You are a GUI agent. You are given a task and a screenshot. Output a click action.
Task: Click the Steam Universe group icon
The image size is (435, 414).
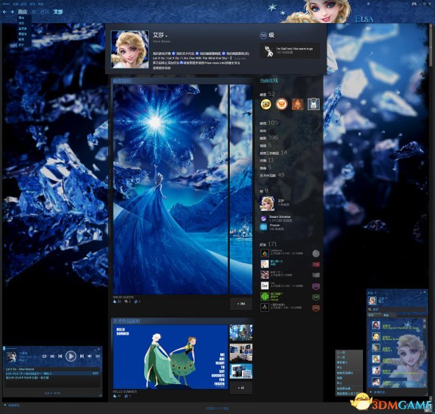tap(263, 219)
